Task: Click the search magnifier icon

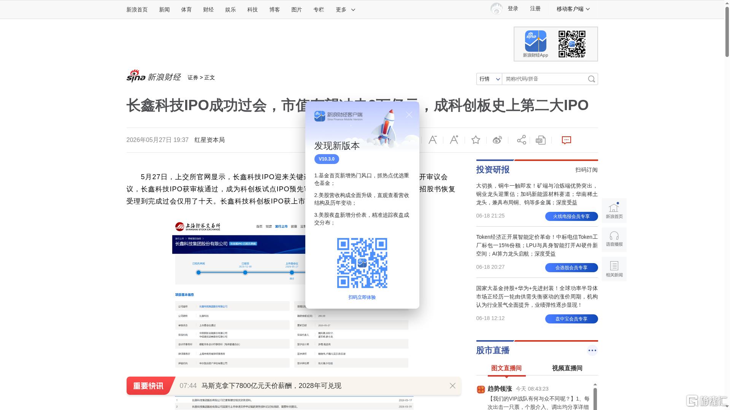Action: coord(591,79)
